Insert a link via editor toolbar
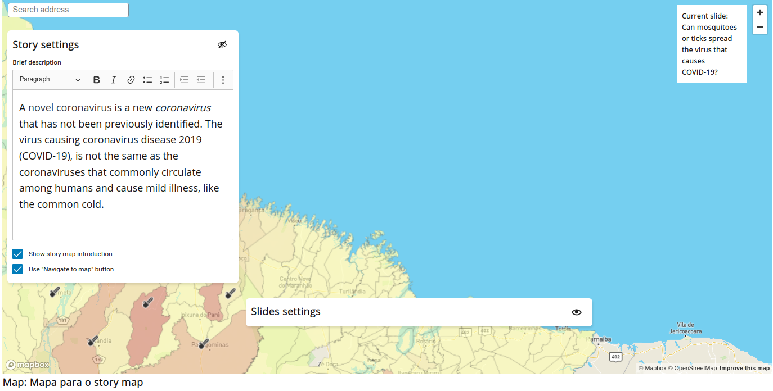Image resolution: width=773 pixels, height=391 pixels. (131, 80)
